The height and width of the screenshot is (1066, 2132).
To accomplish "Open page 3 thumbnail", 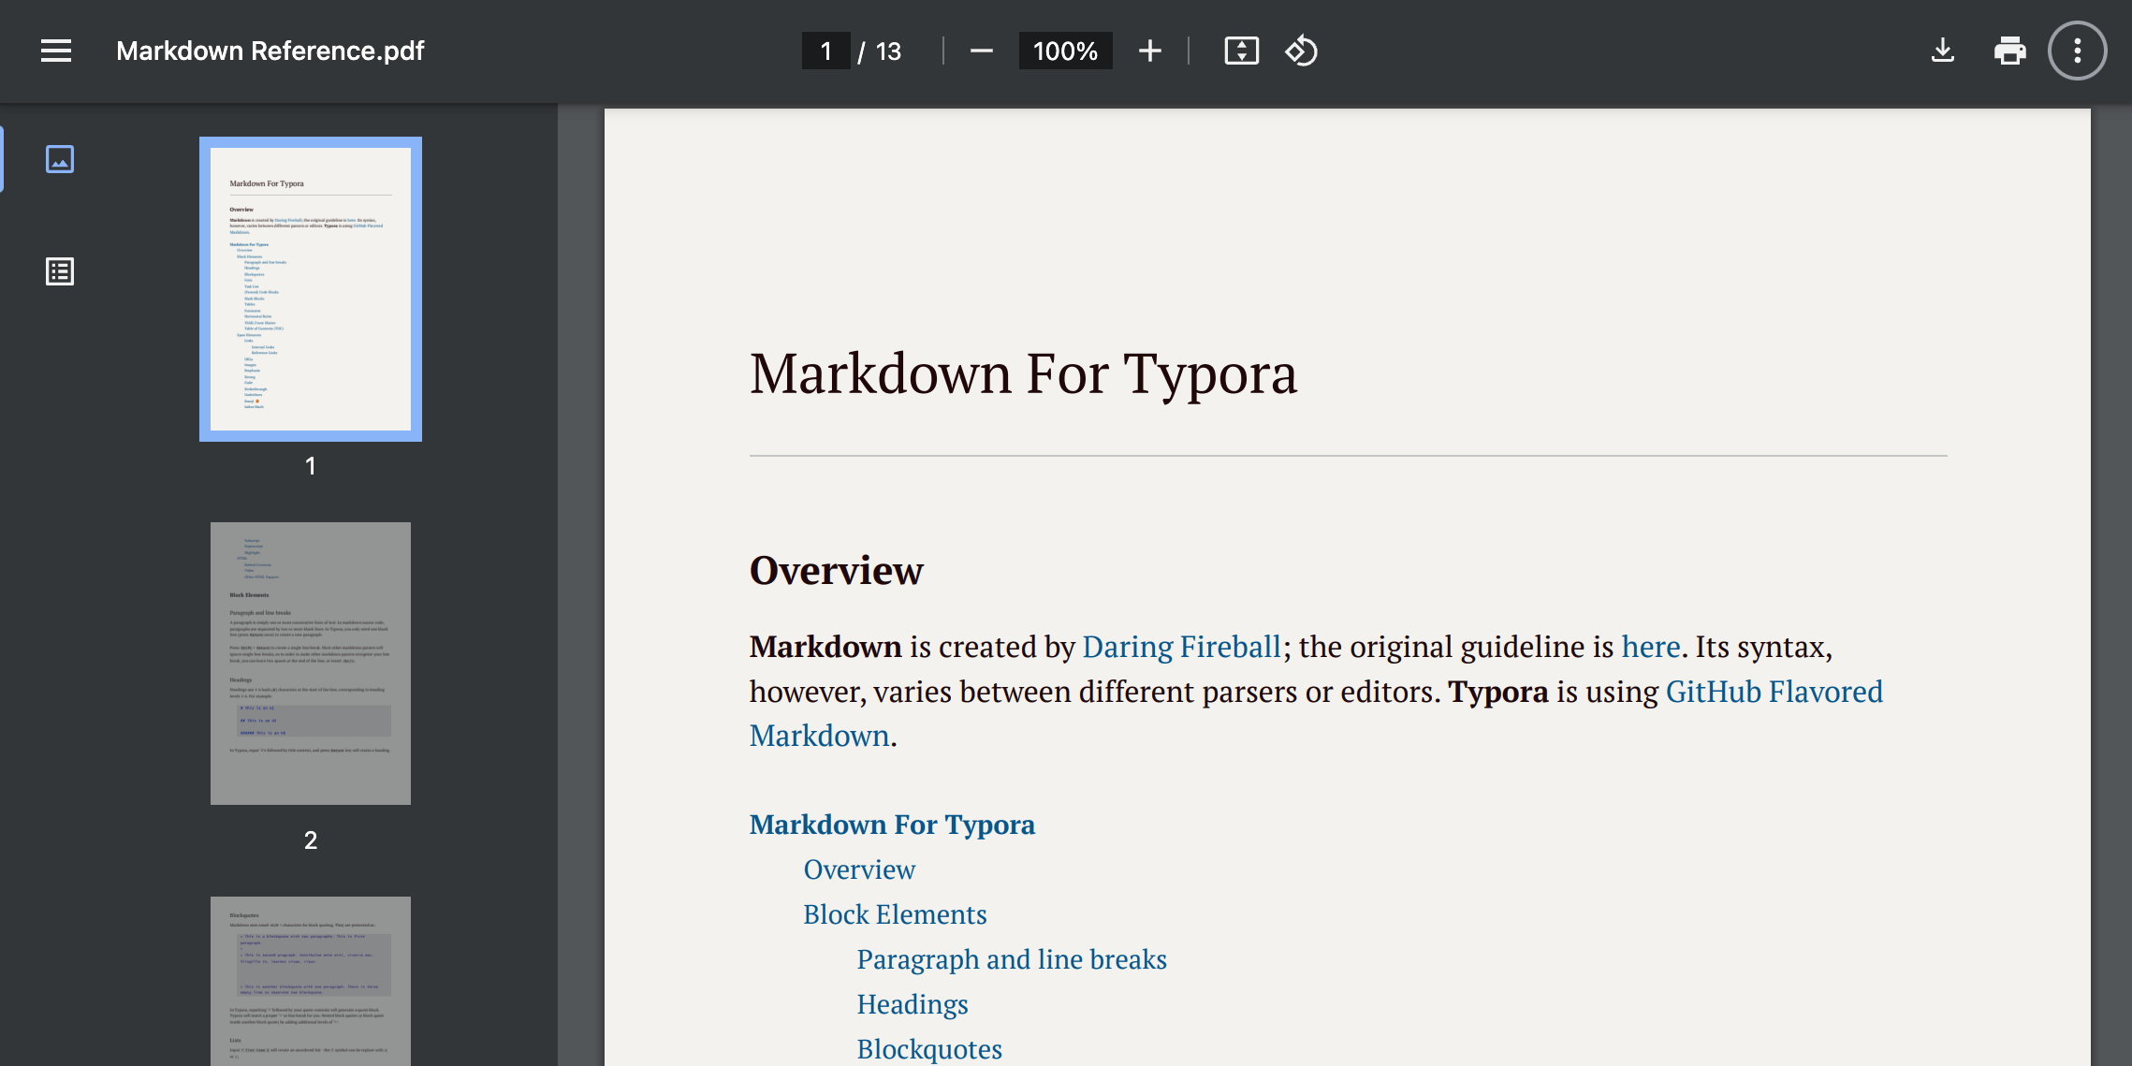I will pyautogui.click(x=311, y=979).
